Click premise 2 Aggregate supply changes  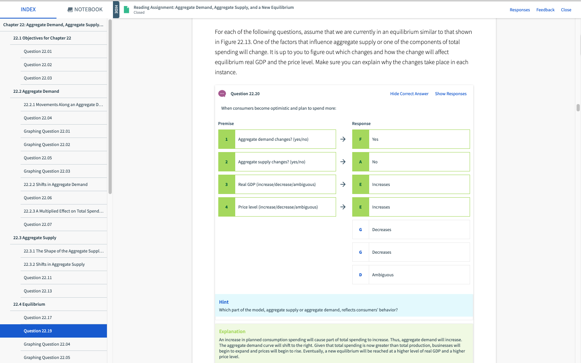(277, 162)
